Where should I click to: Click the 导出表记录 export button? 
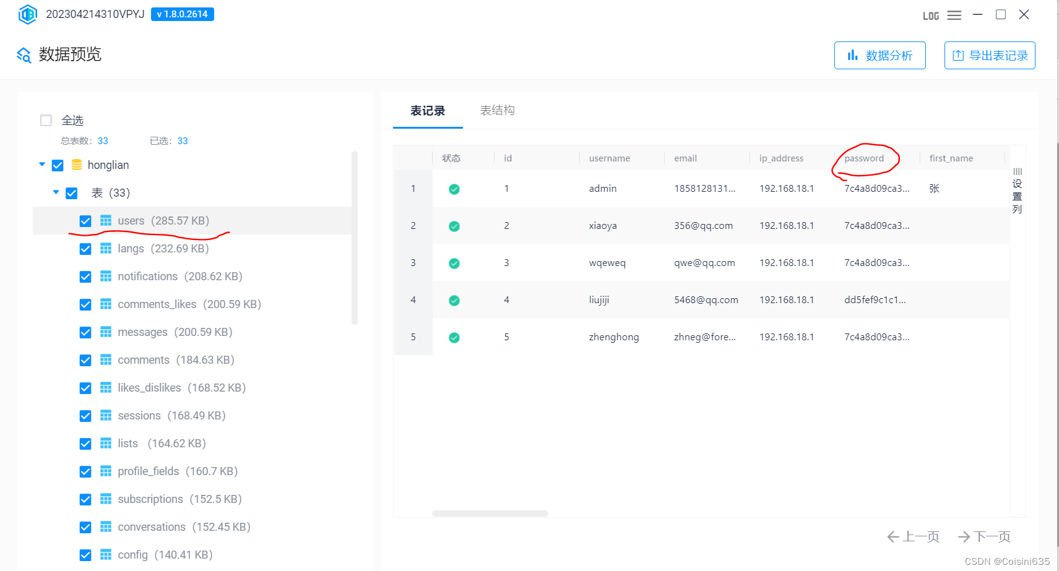click(990, 56)
